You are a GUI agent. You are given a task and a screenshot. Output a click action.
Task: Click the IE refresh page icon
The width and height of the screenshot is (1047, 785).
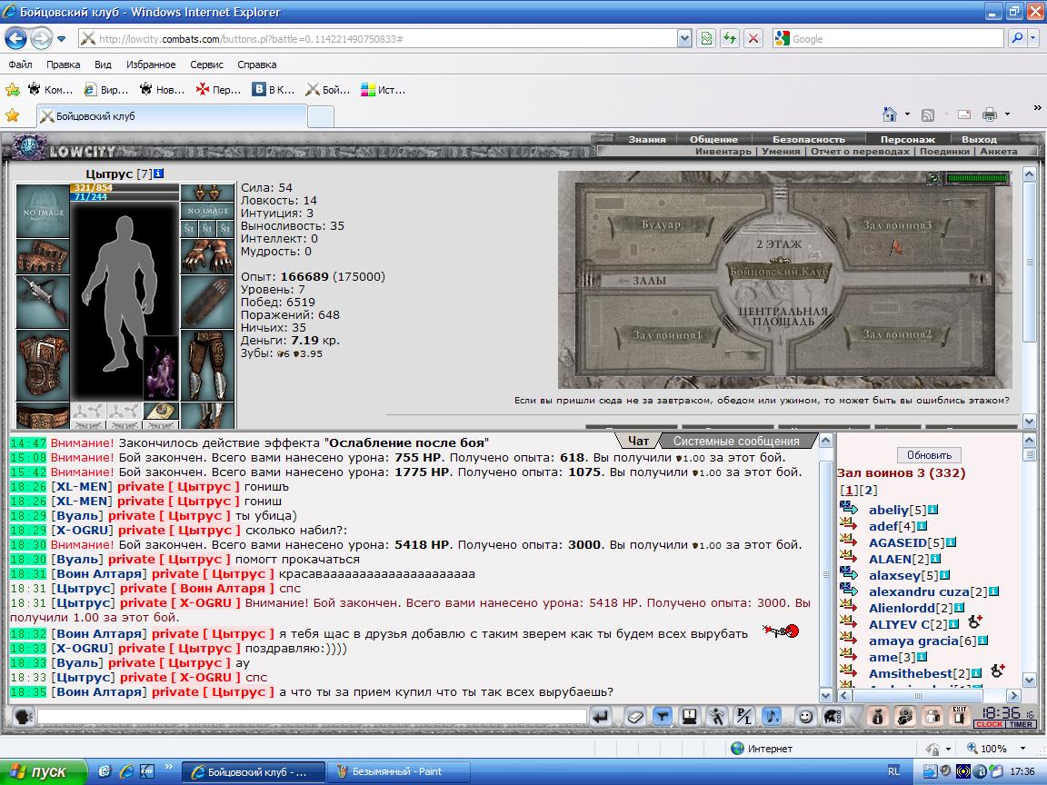(x=730, y=39)
